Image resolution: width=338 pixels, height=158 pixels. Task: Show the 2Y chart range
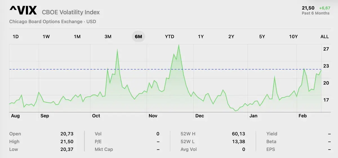coord(231,36)
